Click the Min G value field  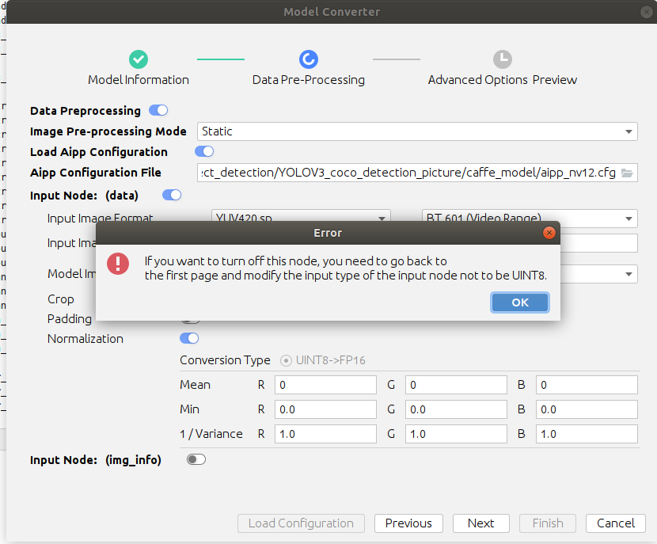tap(456, 409)
